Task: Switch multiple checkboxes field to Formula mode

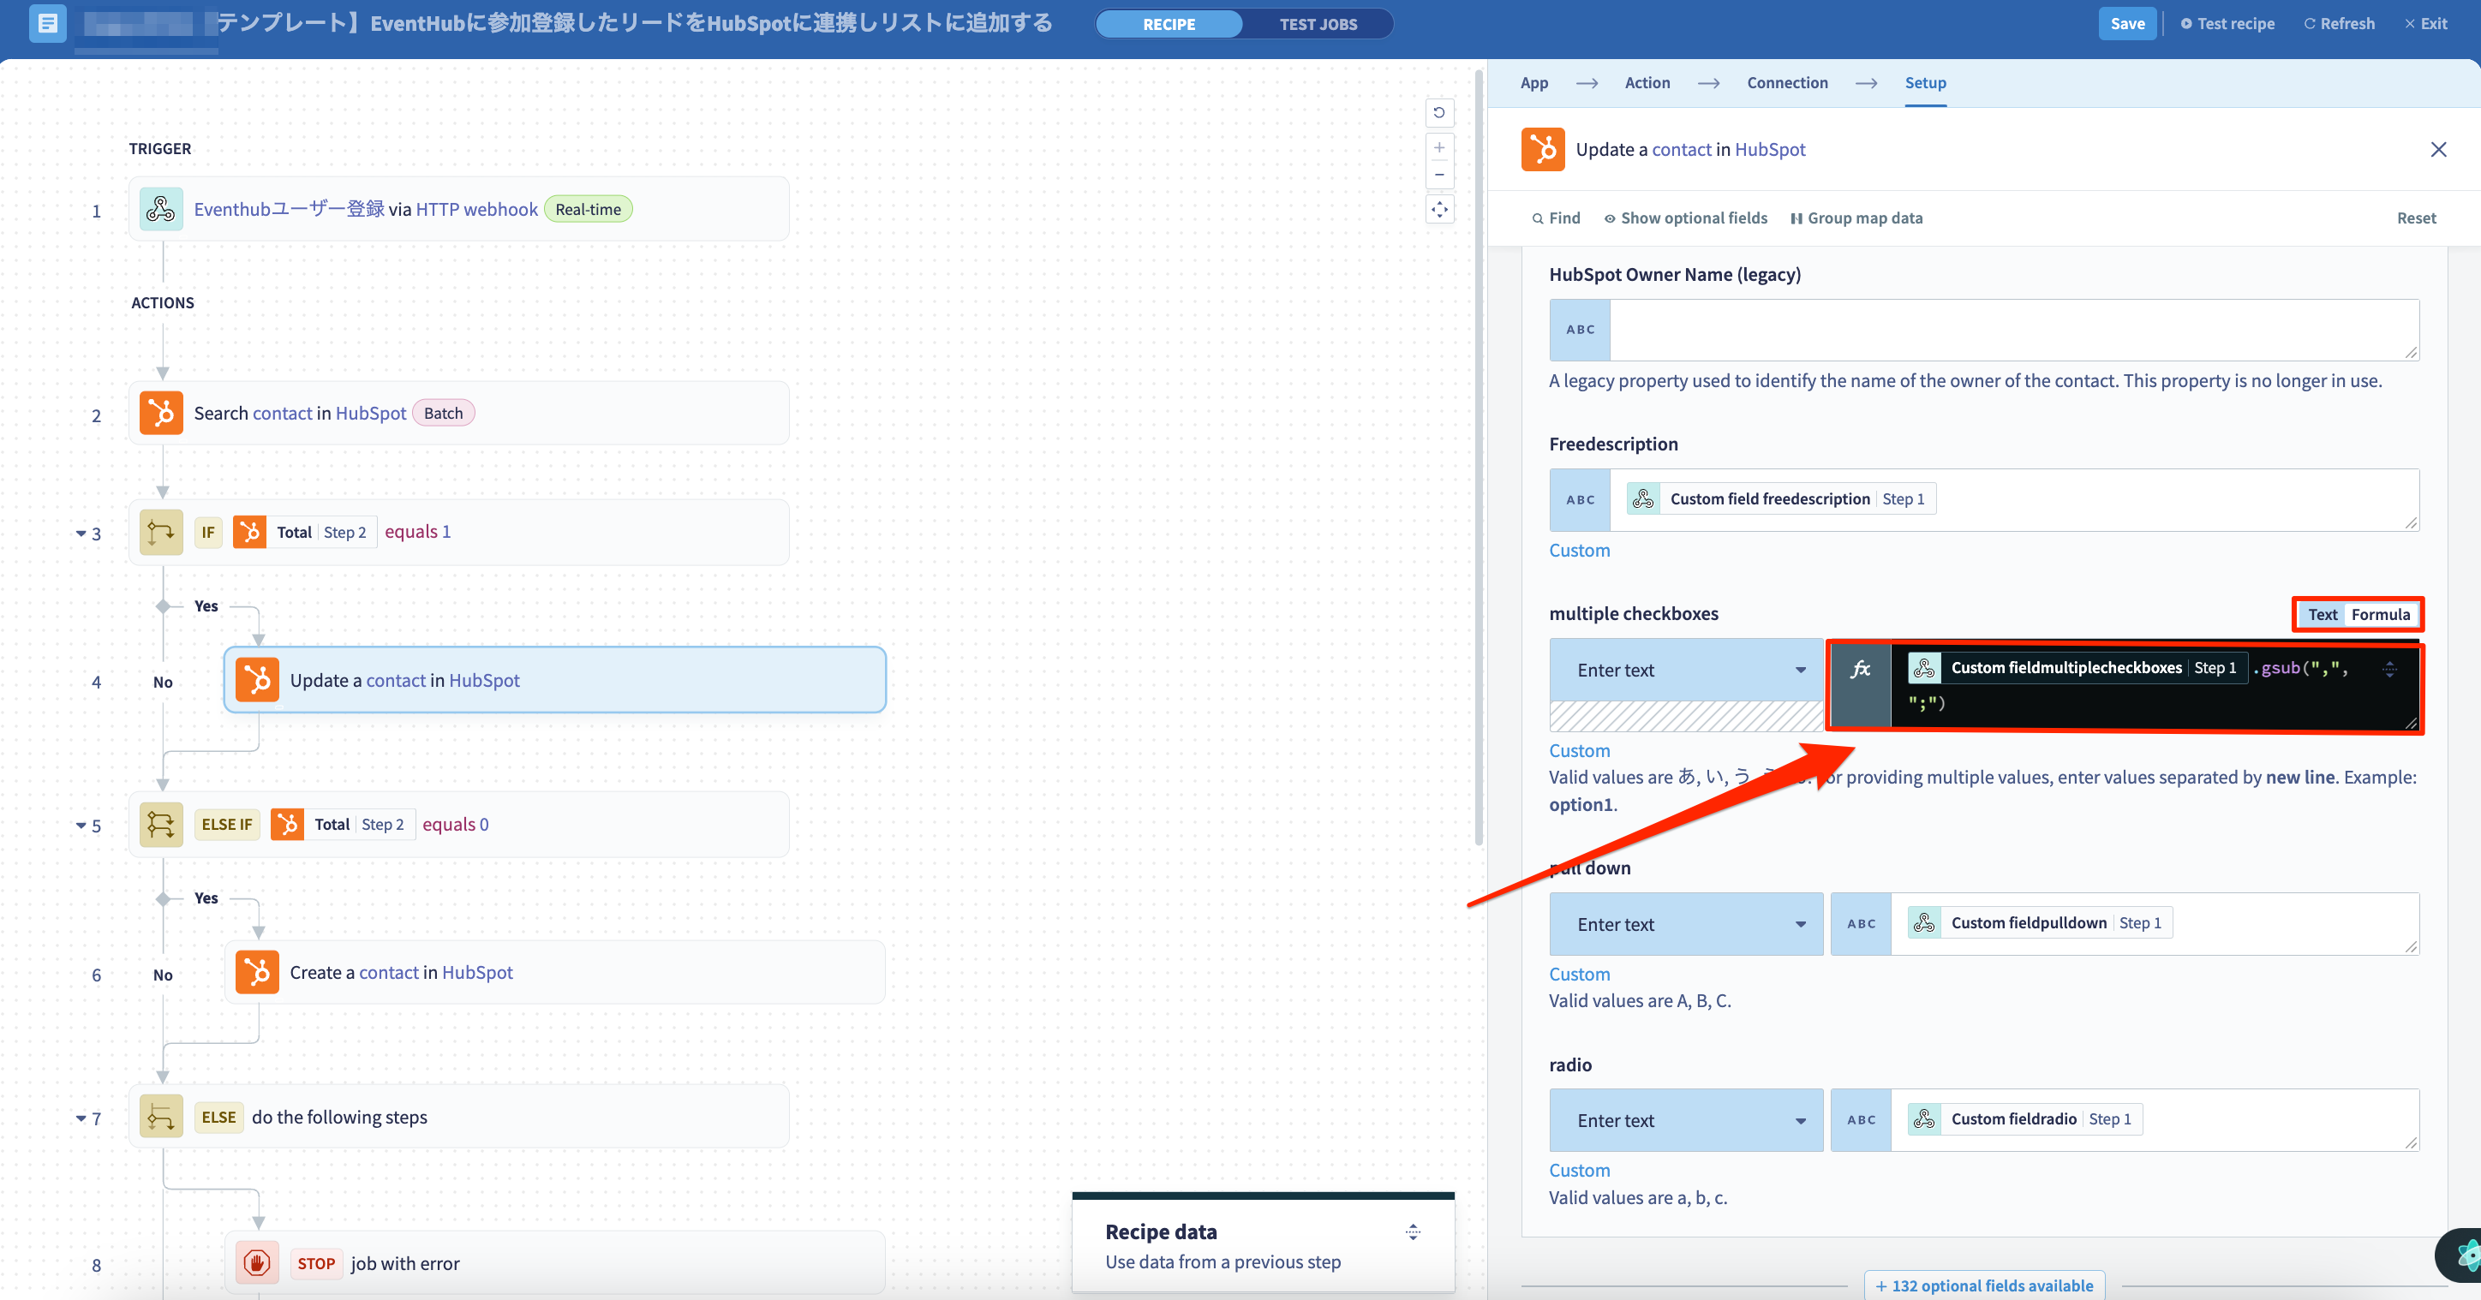Action: [x=2380, y=614]
